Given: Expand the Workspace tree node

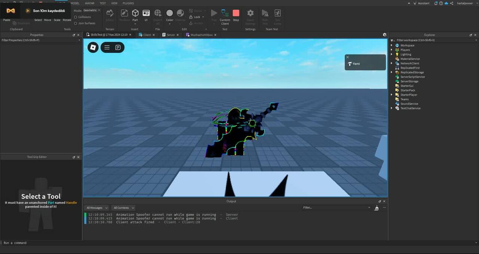Looking at the screenshot, I should [392, 45].
